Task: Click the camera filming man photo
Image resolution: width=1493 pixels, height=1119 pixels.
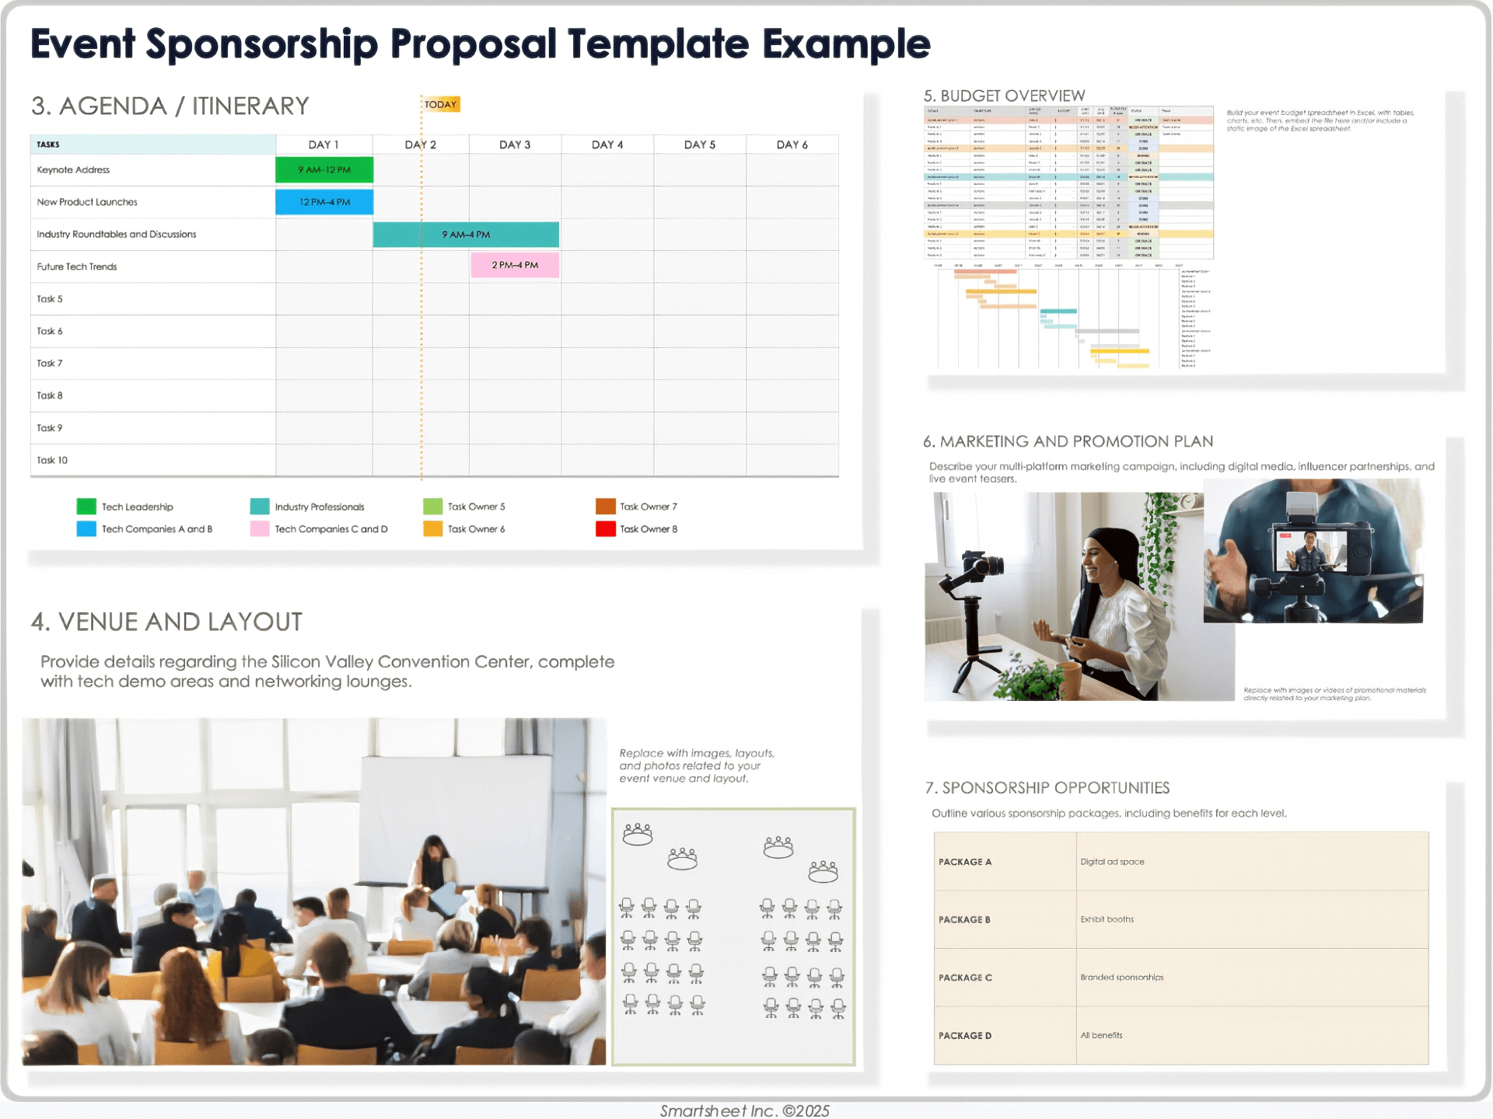Action: [x=1313, y=550]
